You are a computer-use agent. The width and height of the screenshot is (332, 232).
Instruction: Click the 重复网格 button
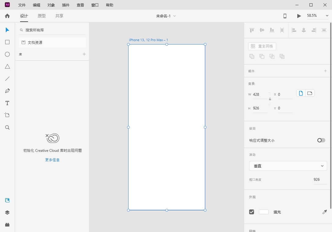(262, 46)
